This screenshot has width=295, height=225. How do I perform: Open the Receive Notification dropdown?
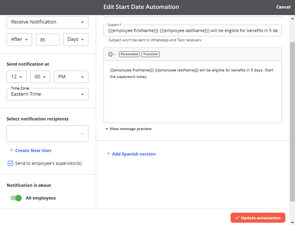point(47,22)
